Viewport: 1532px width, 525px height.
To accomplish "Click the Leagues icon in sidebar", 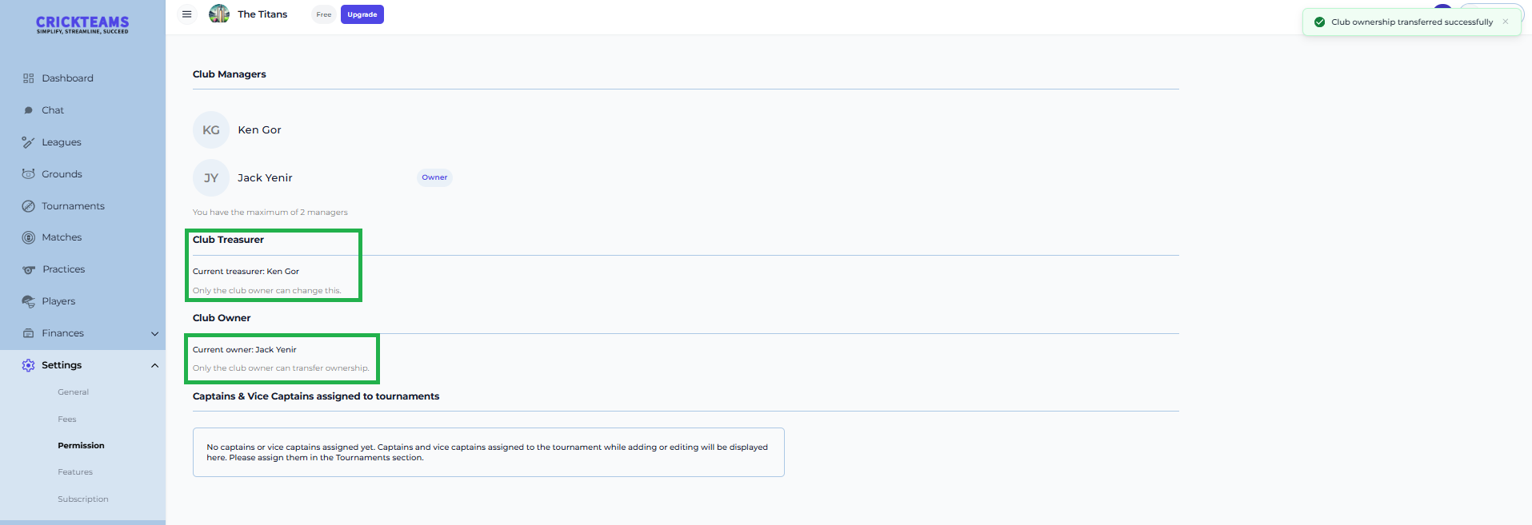I will 29,142.
